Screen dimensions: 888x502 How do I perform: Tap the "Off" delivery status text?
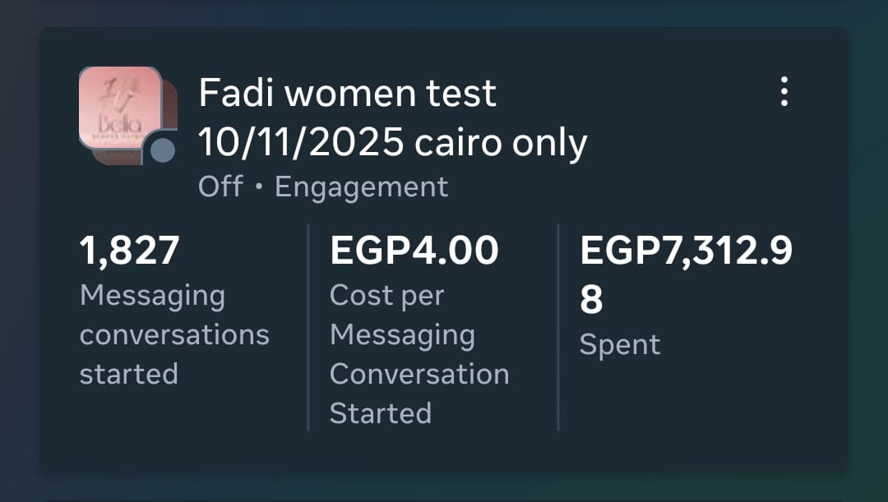(220, 187)
